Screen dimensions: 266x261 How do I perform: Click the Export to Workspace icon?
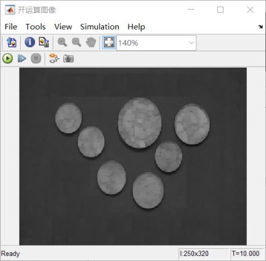pos(11,42)
